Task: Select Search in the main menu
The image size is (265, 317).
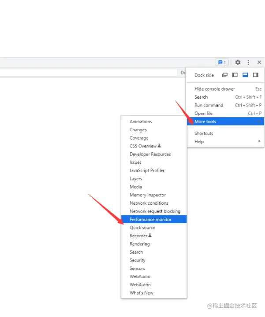Action: point(225,97)
